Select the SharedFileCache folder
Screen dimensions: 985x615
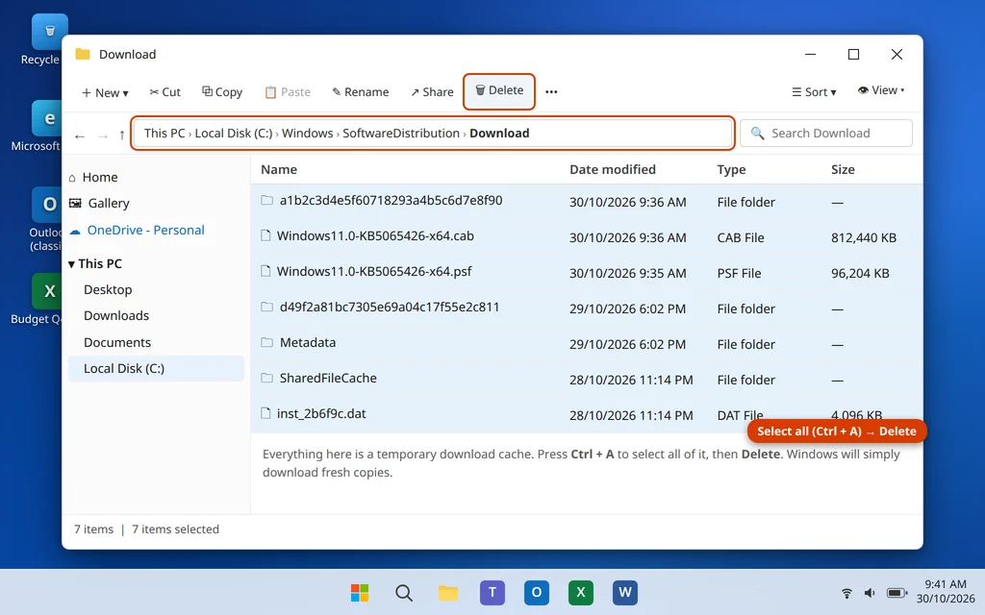tap(587, 380)
